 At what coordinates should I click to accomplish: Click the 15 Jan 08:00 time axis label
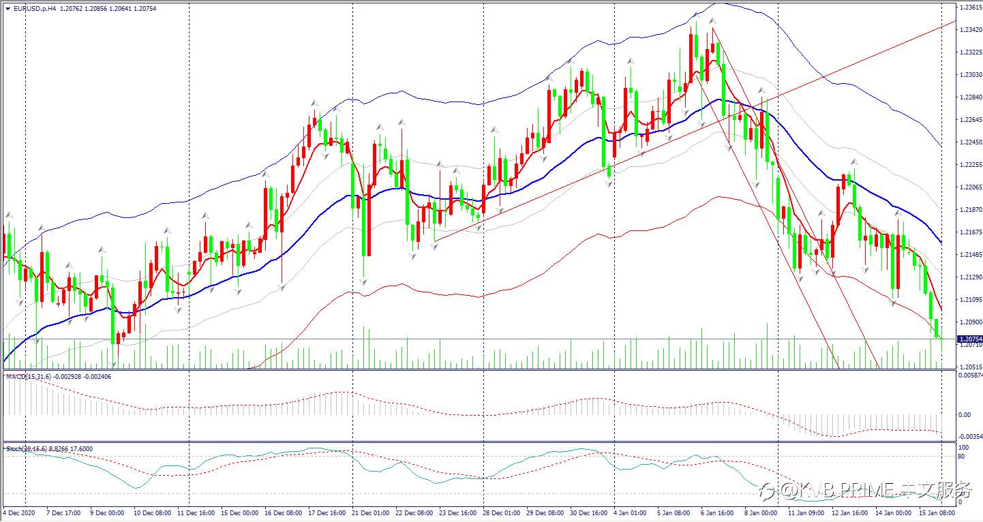pyautogui.click(x=937, y=513)
